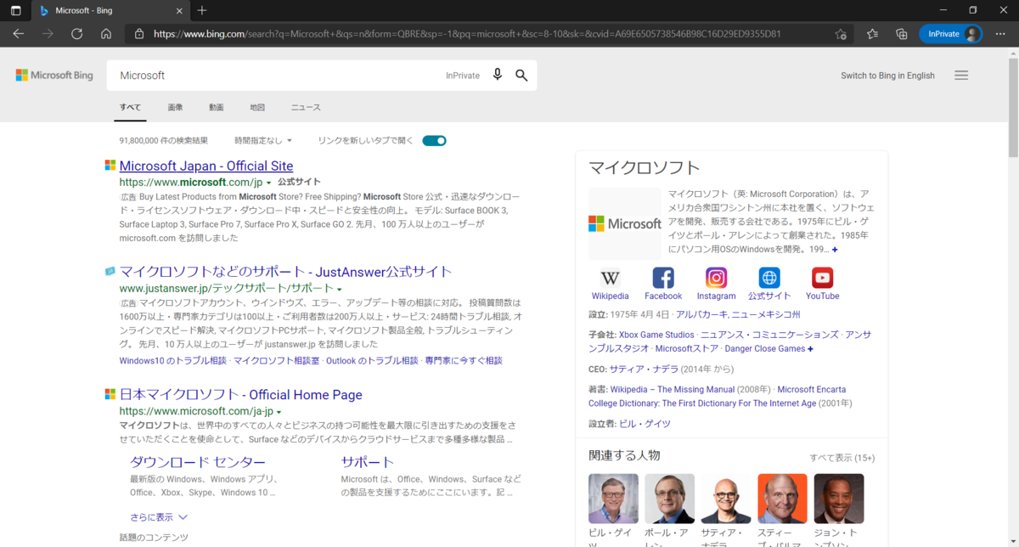Switch to 地図 tab

(x=257, y=108)
